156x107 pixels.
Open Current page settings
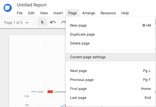click(x=111, y=57)
